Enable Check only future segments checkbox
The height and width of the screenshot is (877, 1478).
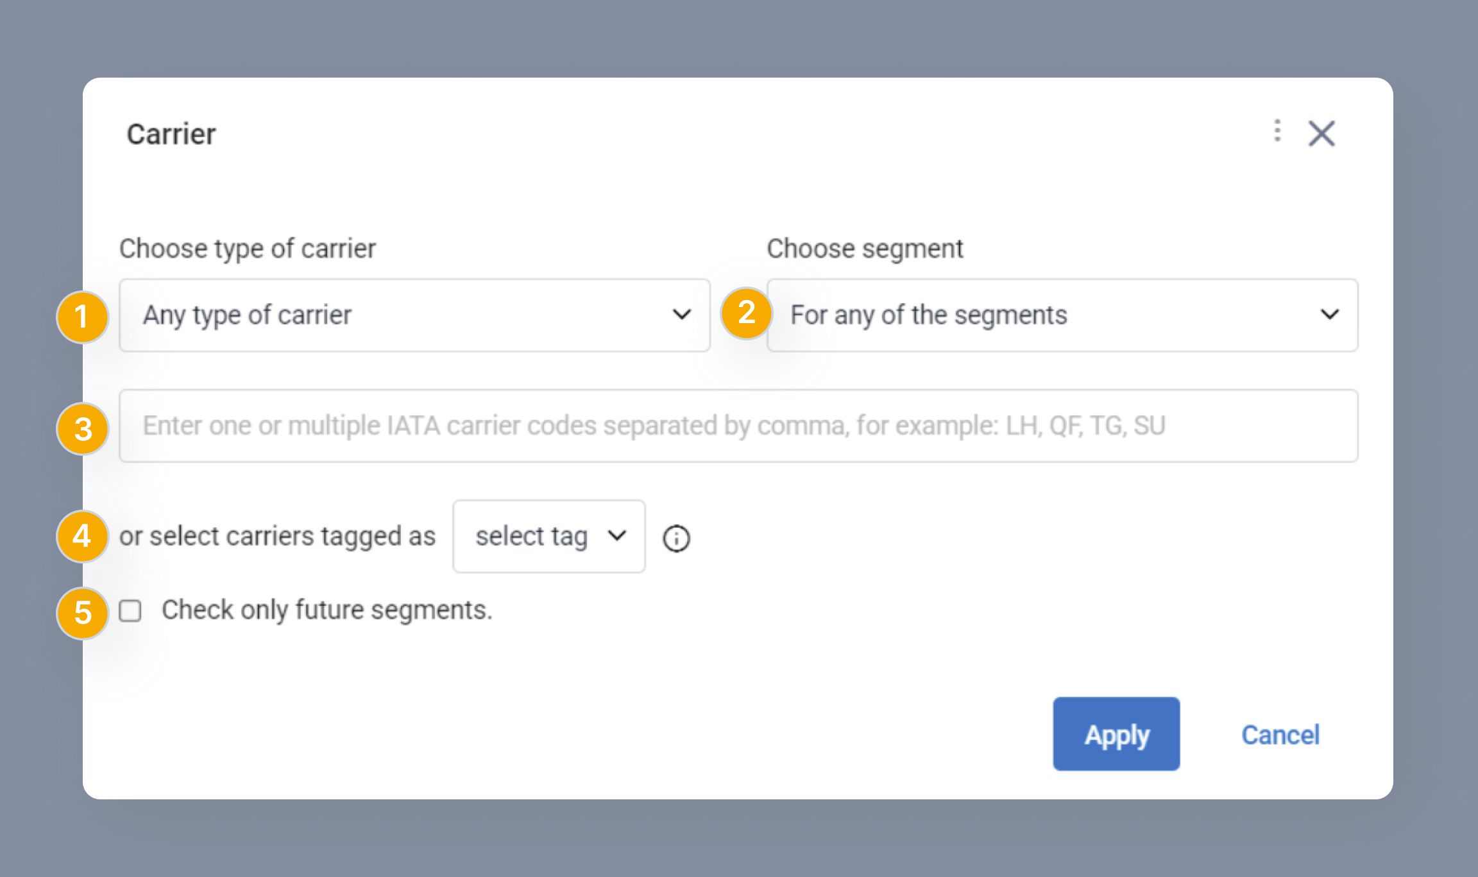click(130, 611)
